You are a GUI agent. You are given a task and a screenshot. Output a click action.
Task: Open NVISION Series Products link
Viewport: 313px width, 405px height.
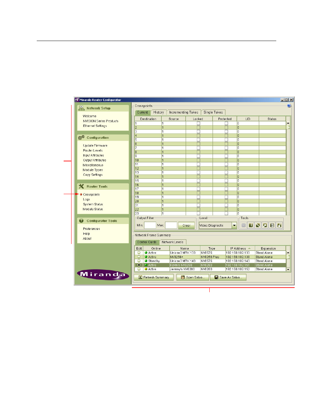coord(100,121)
